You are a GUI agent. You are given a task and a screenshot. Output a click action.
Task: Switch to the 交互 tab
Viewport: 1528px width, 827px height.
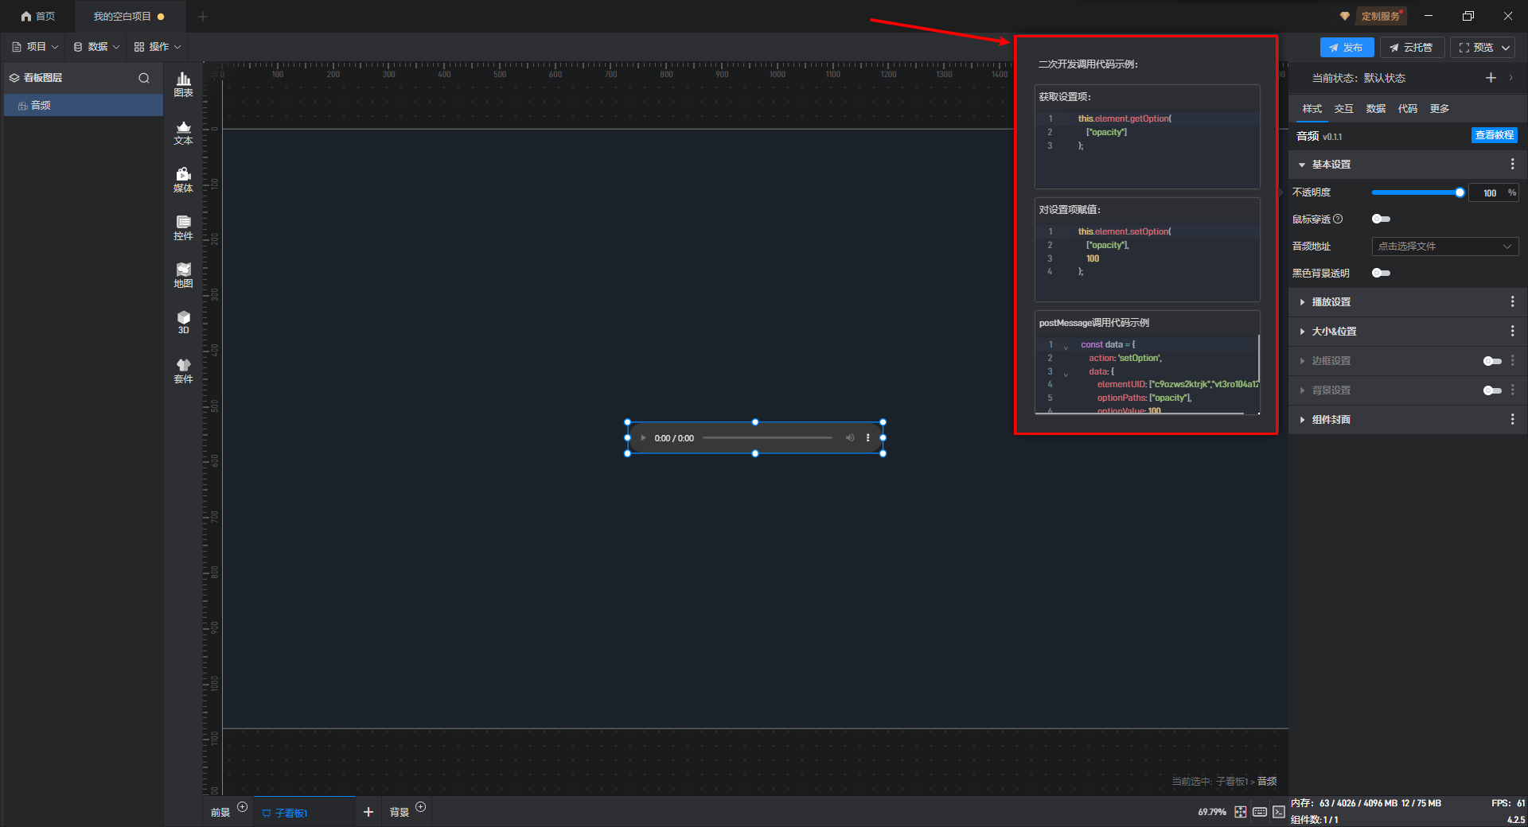(1343, 109)
